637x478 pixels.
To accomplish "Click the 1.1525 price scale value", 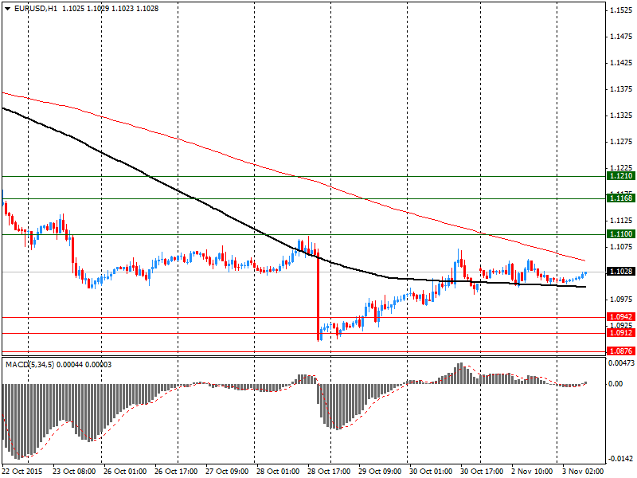I will coord(622,10).
